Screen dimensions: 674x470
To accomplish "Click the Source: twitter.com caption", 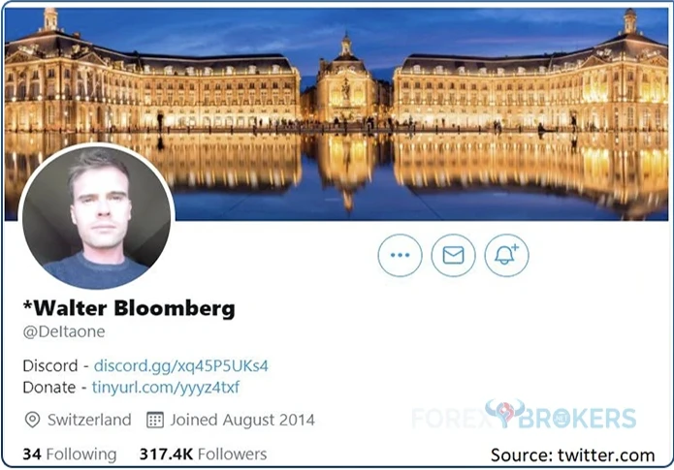I will tap(572, 454).
